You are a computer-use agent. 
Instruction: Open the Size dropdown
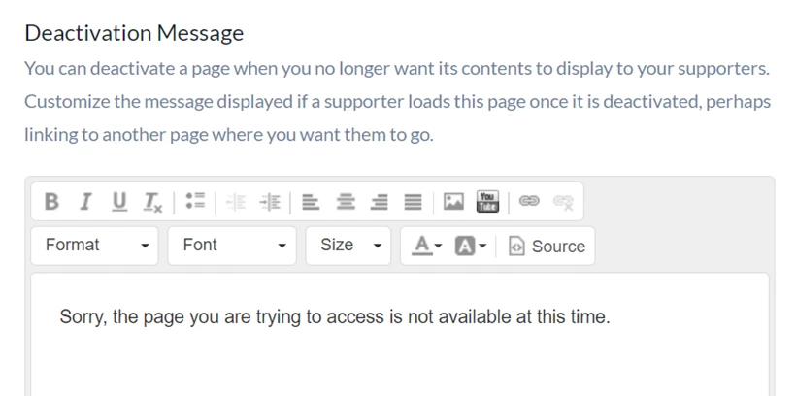pos(348,246)
